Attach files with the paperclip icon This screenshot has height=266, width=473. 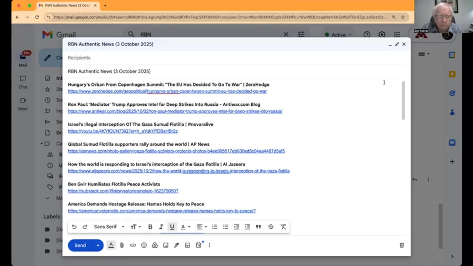pos(122,245)
